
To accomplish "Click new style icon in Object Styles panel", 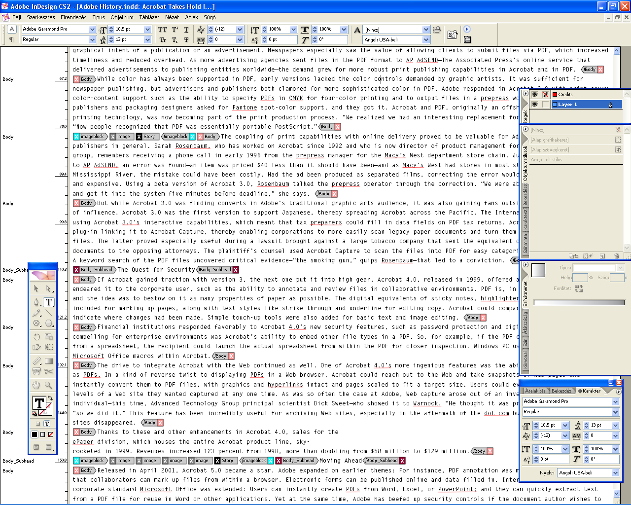I will [x=602, y=256].
